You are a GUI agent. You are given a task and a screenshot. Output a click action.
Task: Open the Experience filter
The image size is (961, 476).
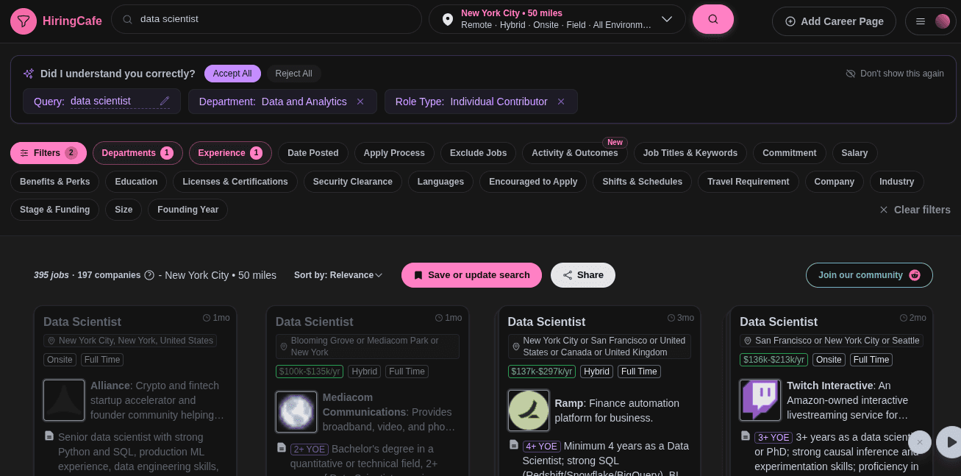click(x=230, y=153)
